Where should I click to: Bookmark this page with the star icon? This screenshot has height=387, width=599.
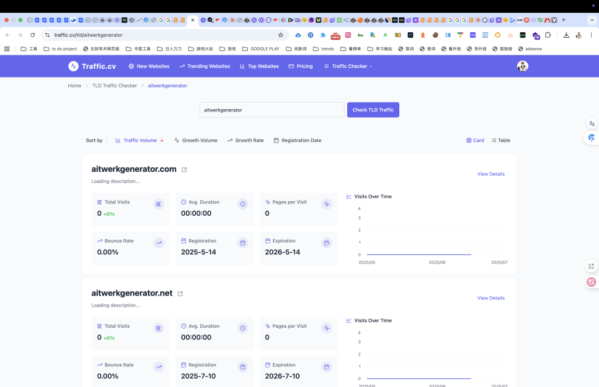(x=281, y=35)
